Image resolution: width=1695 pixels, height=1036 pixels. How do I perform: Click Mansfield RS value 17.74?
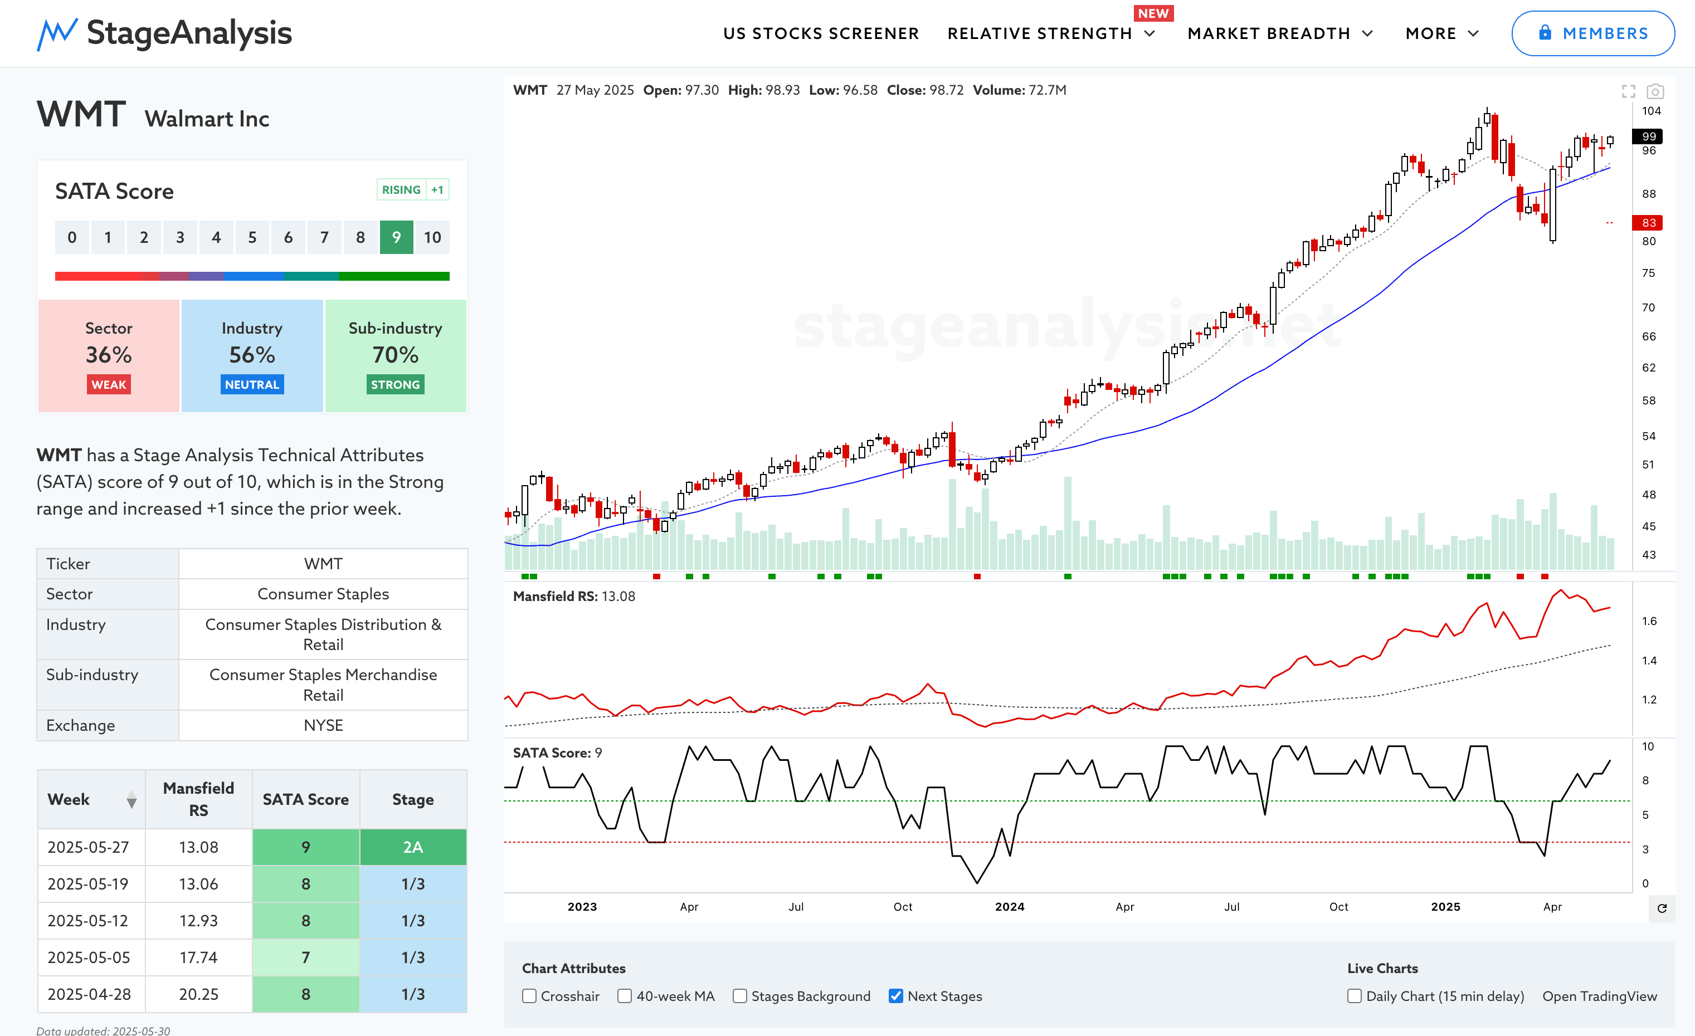199,957
